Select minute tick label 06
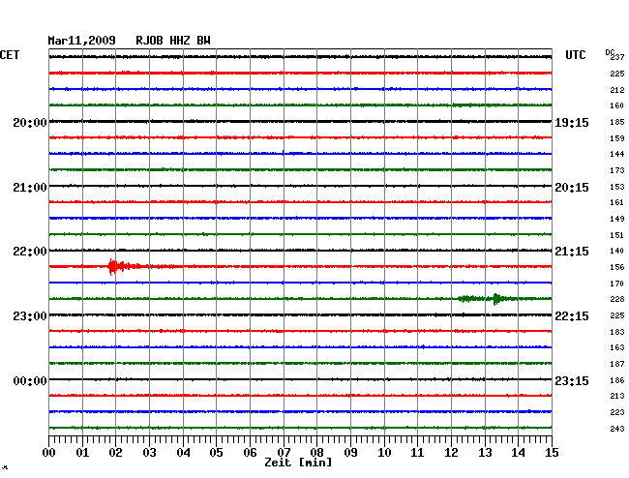This screenshot has height=478, width=629. tap(250, 452)
